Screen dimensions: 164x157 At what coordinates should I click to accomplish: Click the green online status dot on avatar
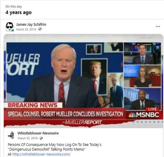click(x=13, y=30)
